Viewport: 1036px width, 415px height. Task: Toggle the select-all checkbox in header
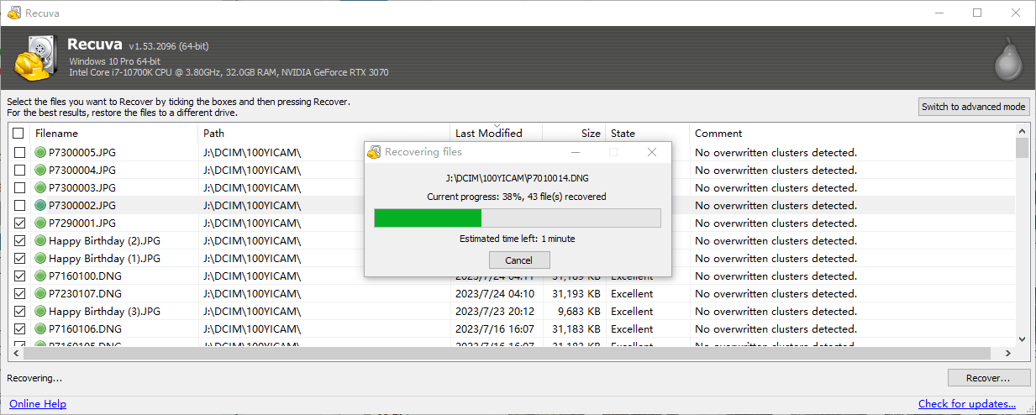click(x=18, y=134)
